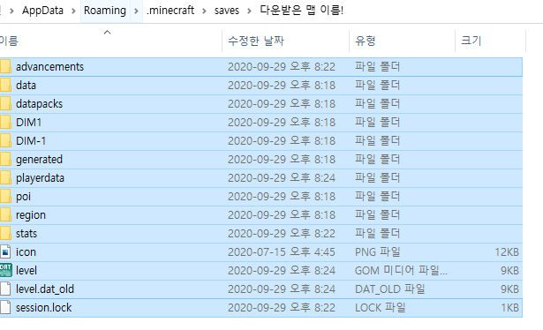This screenshot has height=330, width=543.
Task: Select the DIM1 folder name
Action: coord(29,122)
